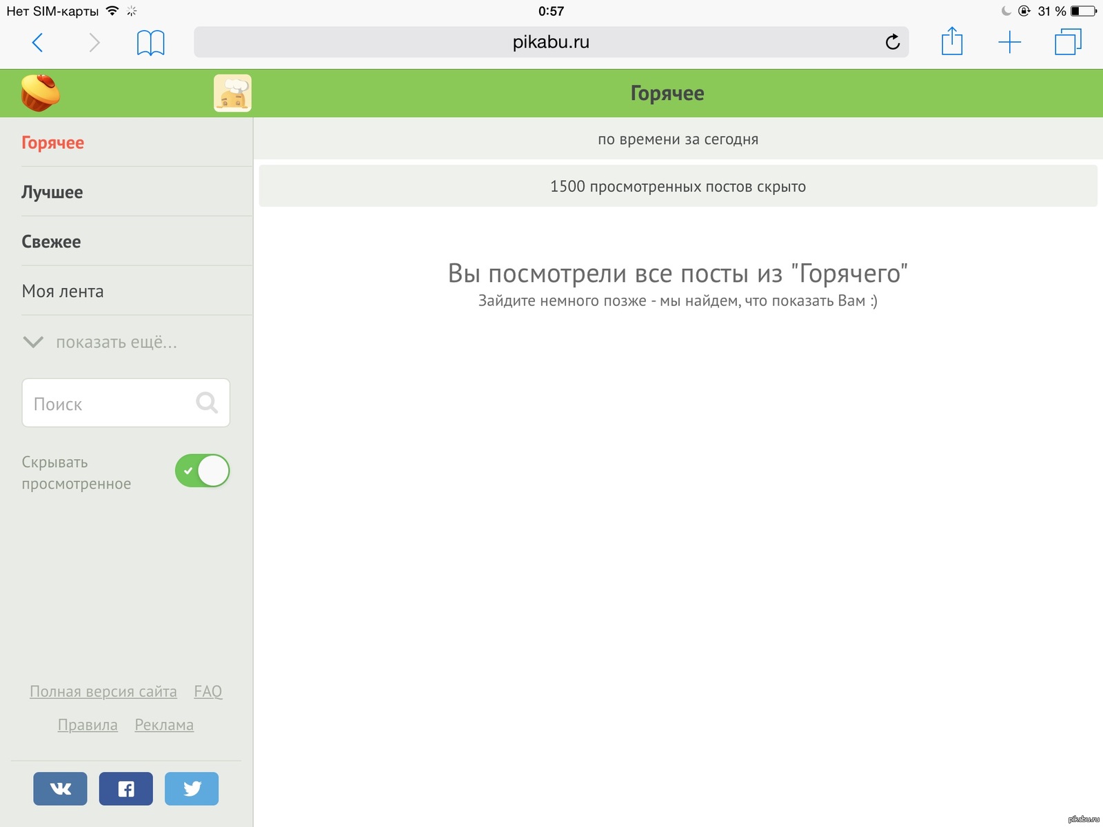Open the Реклама link
Image resolution: width=1103 pixels, height=827 pixels.
tap(164, 725)
